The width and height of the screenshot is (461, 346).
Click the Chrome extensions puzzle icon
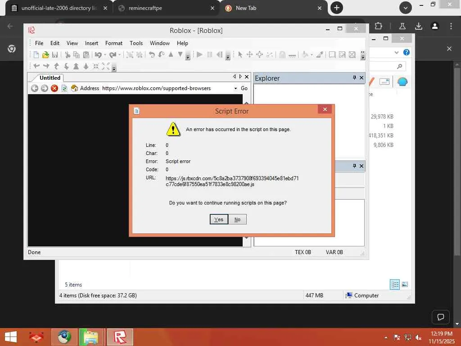coord(378,26)
